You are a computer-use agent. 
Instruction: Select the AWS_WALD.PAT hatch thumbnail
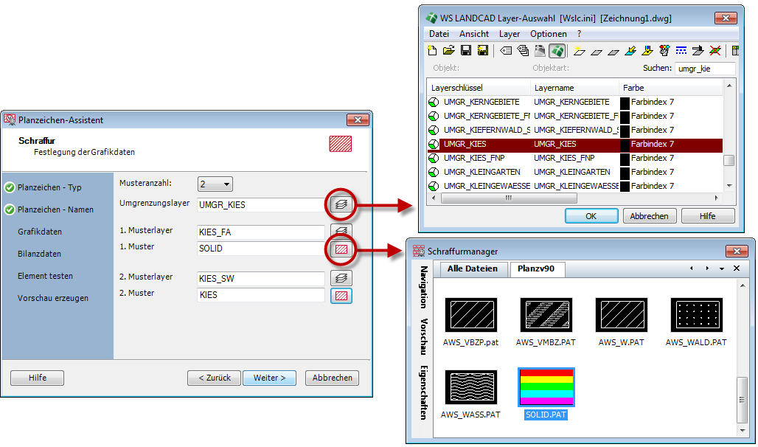pos(696,315)
